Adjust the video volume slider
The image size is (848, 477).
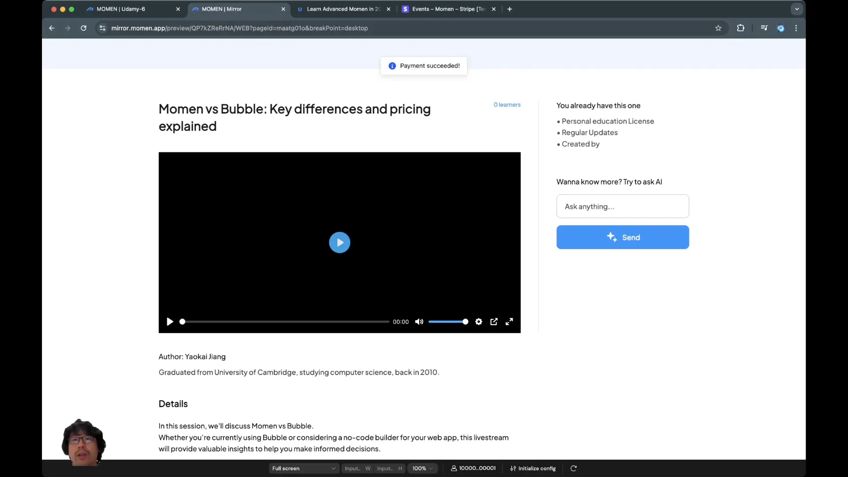pyautogui.click(x=448, y=322)
